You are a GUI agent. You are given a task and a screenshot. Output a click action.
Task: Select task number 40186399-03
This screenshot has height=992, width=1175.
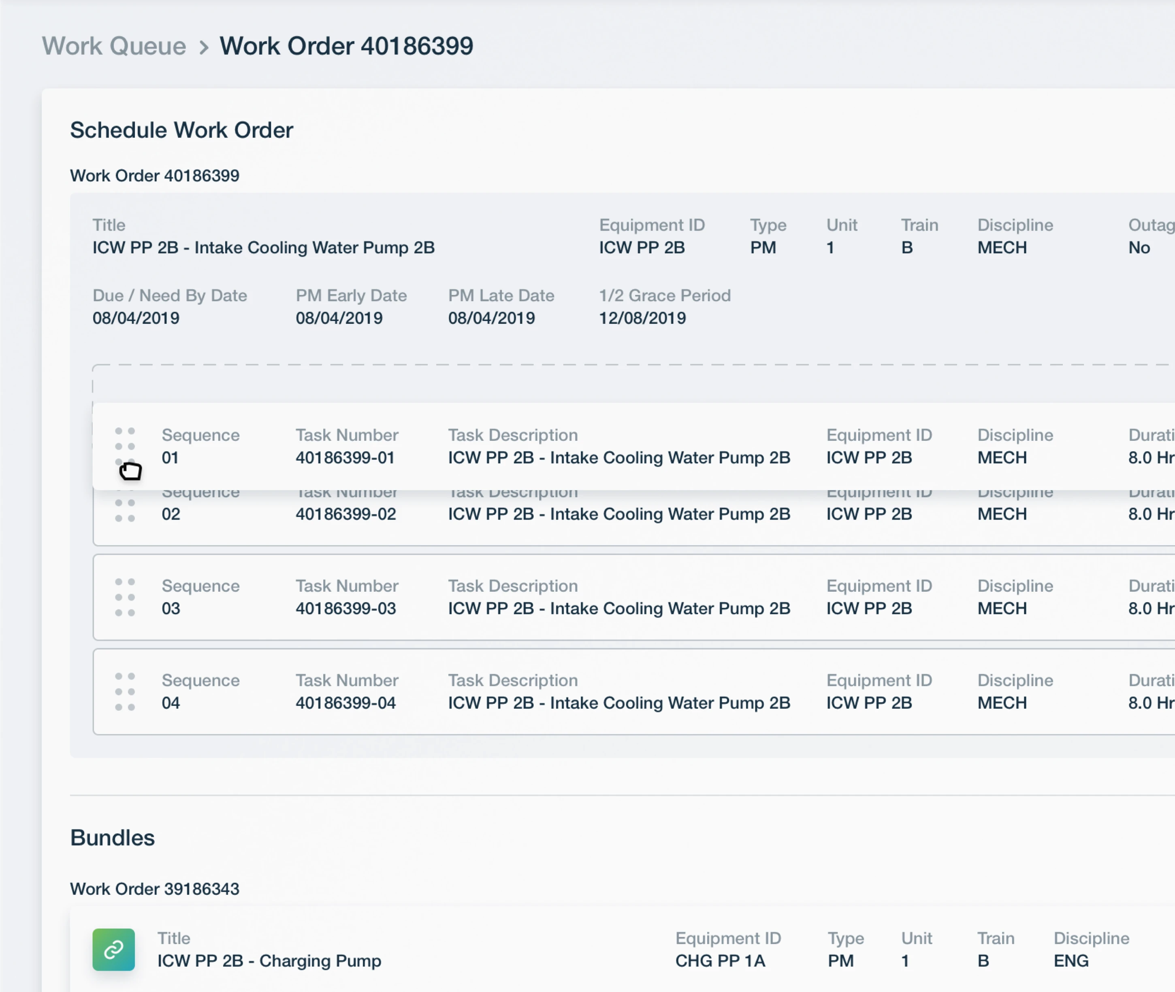pyautogui.click(x=345, y=608)
